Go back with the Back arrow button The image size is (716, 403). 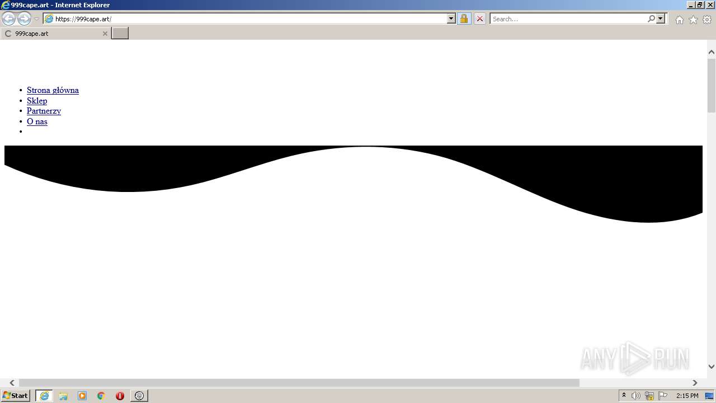pos(8,19)
